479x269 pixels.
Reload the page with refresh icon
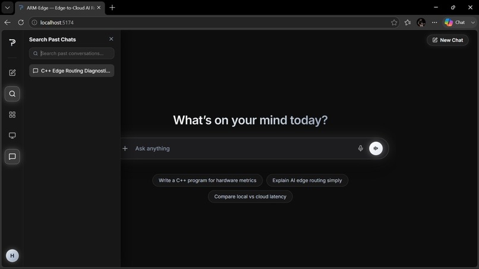tap(21, 23)
